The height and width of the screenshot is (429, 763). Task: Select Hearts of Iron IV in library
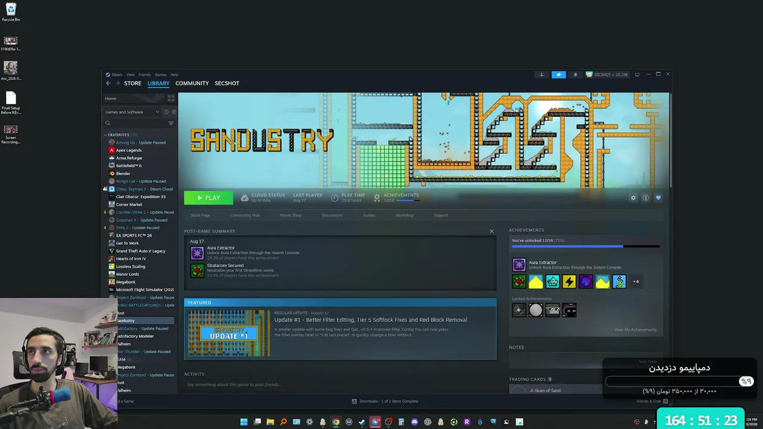tap(131, 259)
